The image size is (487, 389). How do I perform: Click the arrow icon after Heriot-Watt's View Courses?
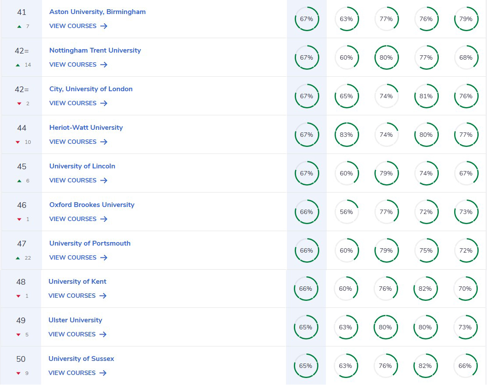(x=103, y=142)
